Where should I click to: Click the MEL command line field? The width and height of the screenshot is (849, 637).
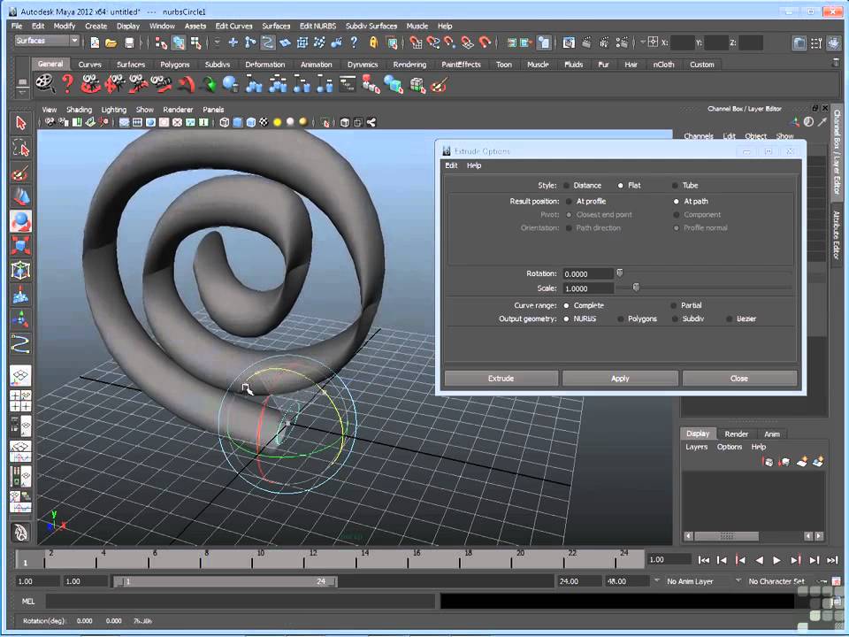tap(241, 601)
